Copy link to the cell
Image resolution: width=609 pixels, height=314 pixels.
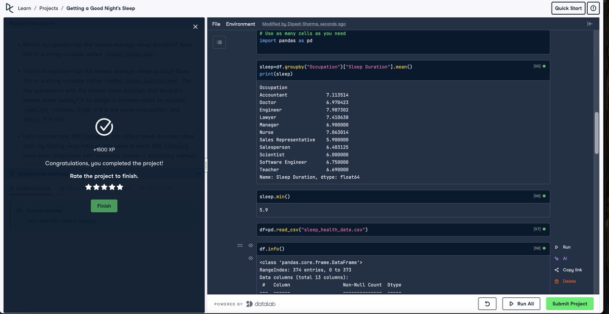568,270
